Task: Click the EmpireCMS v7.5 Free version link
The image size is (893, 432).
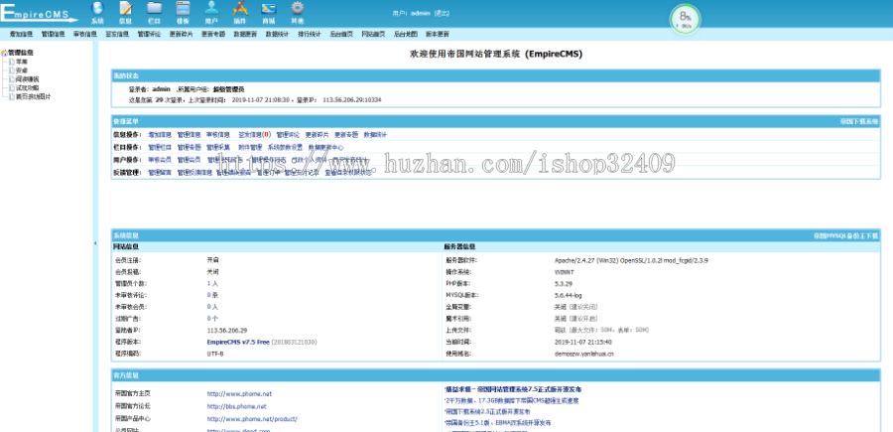Action: point(237,342)
